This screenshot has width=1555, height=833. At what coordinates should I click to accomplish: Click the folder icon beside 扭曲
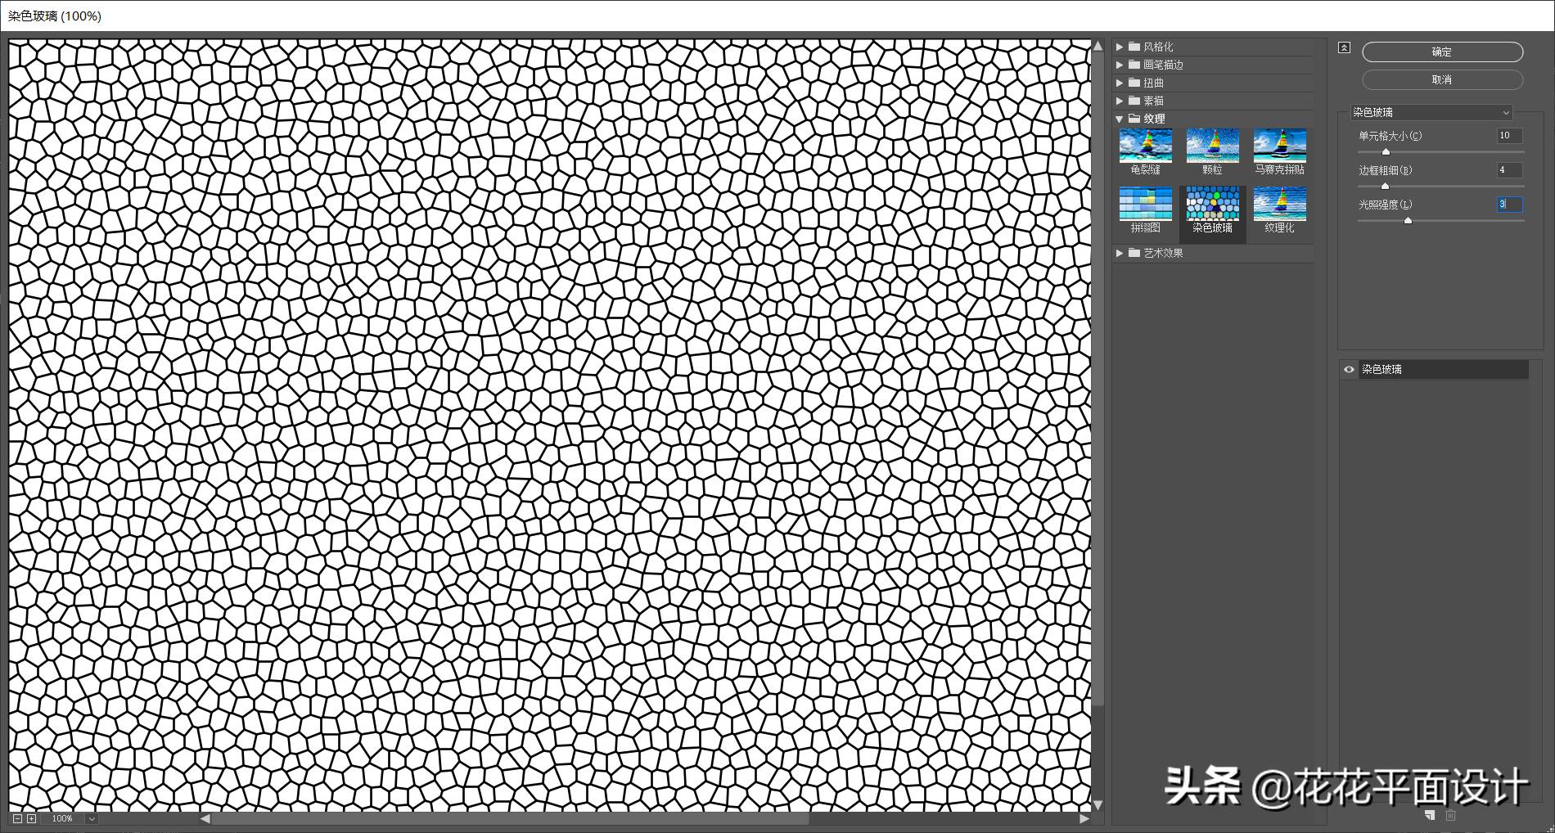1134,83
